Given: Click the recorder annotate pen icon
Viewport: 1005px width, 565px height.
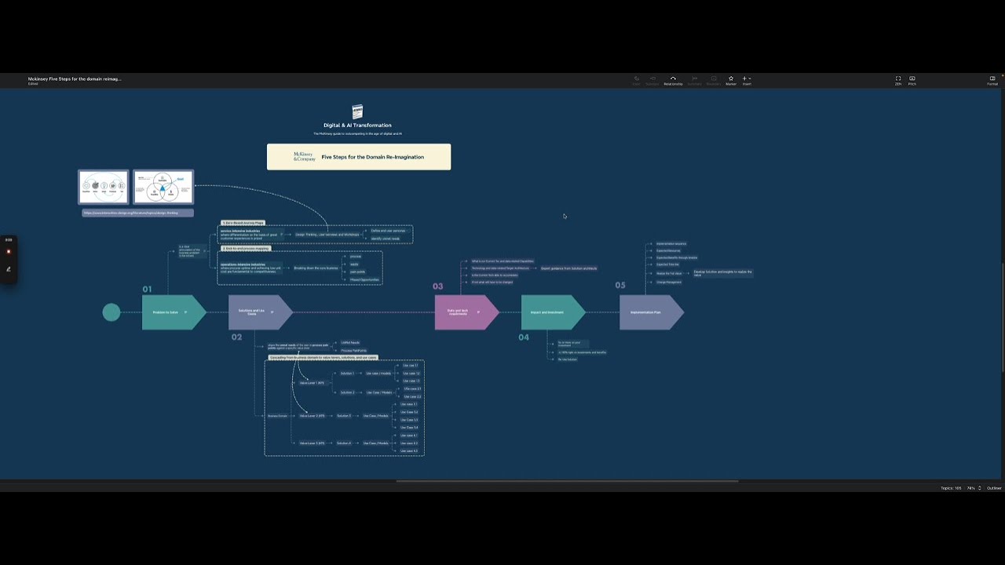Looking at the screenshot, I should click(x=9, y=269).
